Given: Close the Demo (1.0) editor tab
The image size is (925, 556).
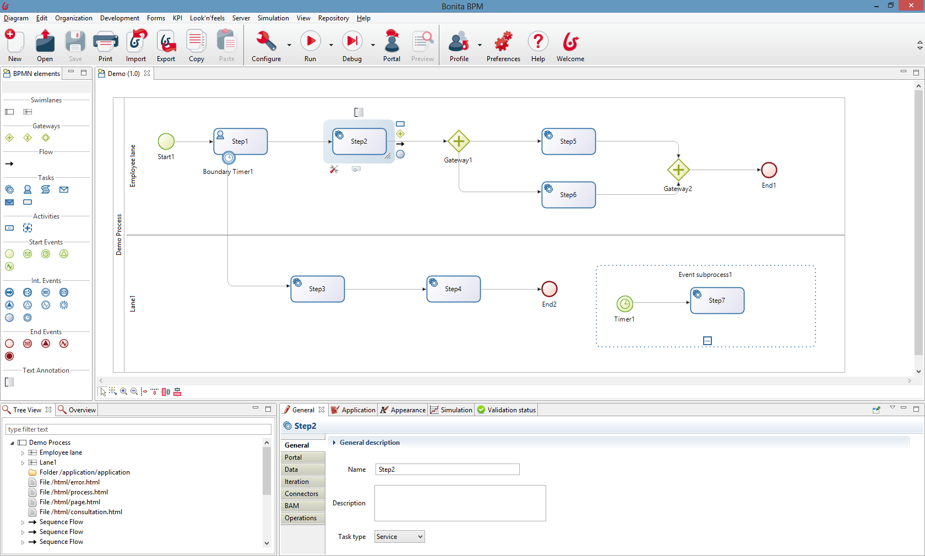Looking at the screenshot, I should point(147,73).
